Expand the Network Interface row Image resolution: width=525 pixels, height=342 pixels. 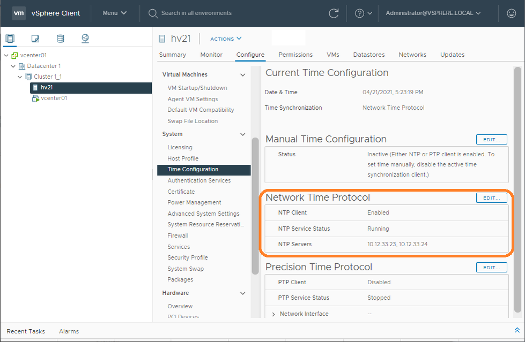[273, 314]
